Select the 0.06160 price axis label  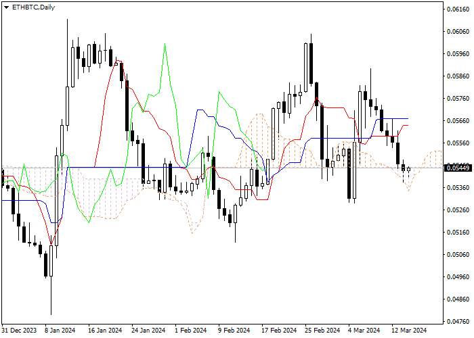(458, 9)
